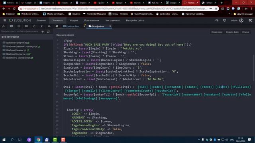Open the Пользователи menu
The height and width of the screenshot is (143, 255).
coord(92,20)
